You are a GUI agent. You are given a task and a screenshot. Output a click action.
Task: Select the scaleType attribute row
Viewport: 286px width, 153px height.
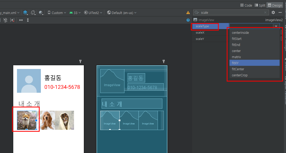[x=210, y=26]
